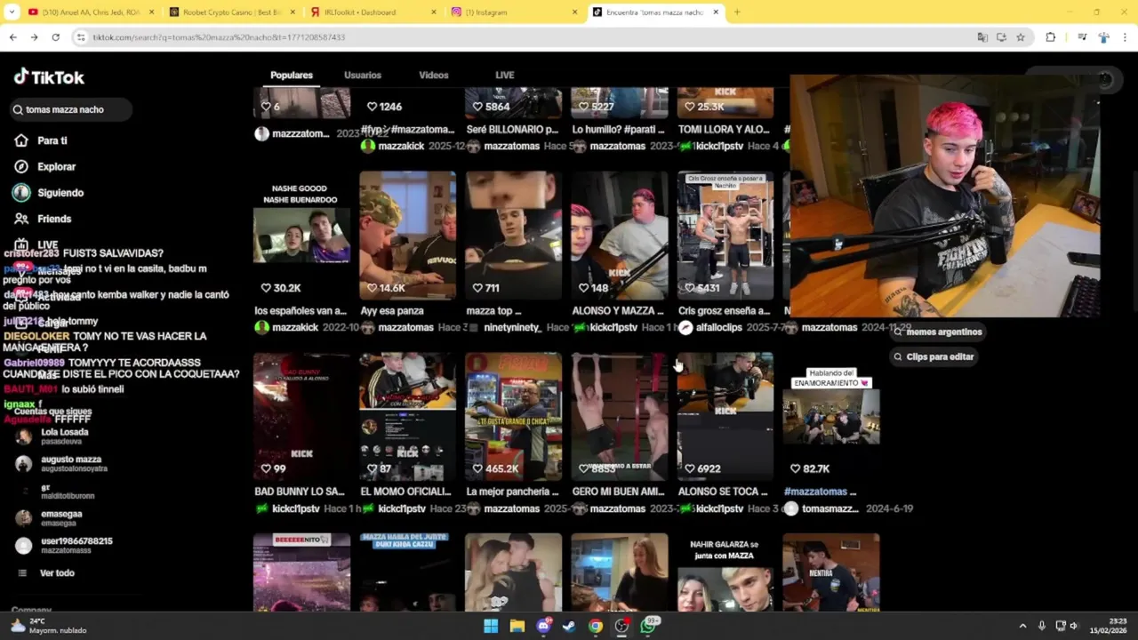Open the NAHIR GALARZA se junta con MAZZA video
Screen dimensions: 1138x640
tap(725, 572)
